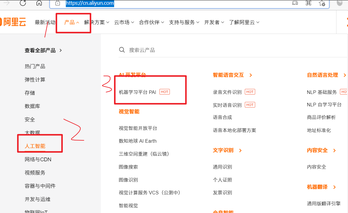The image size is (348, 213).
Task: Select 热门产品 category
Action: point(35,66)
